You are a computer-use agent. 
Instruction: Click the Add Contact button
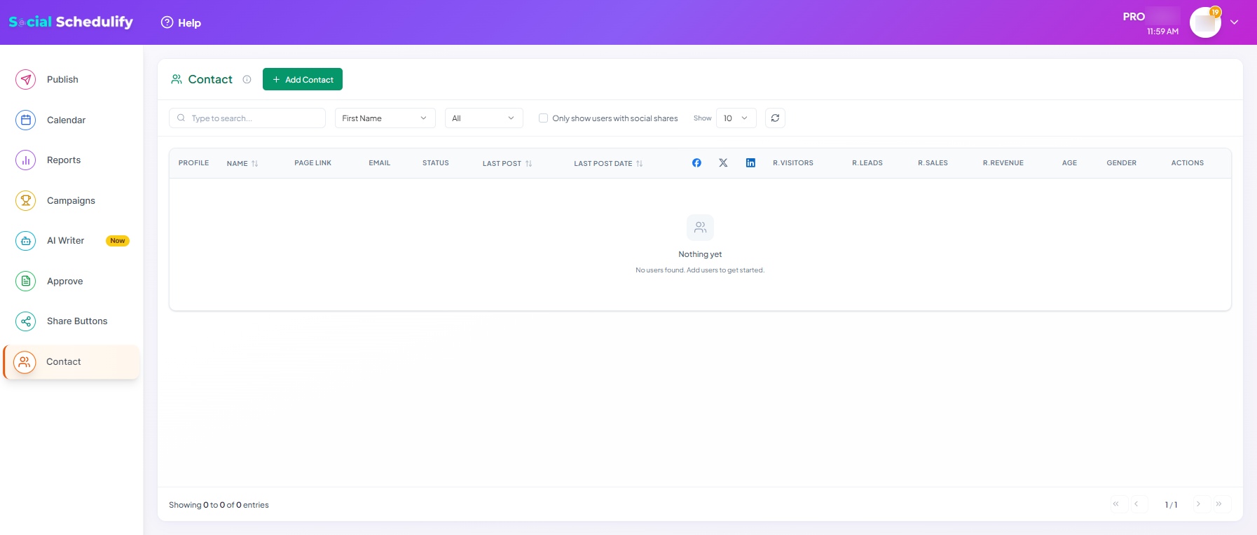click(x=303, y=80)
